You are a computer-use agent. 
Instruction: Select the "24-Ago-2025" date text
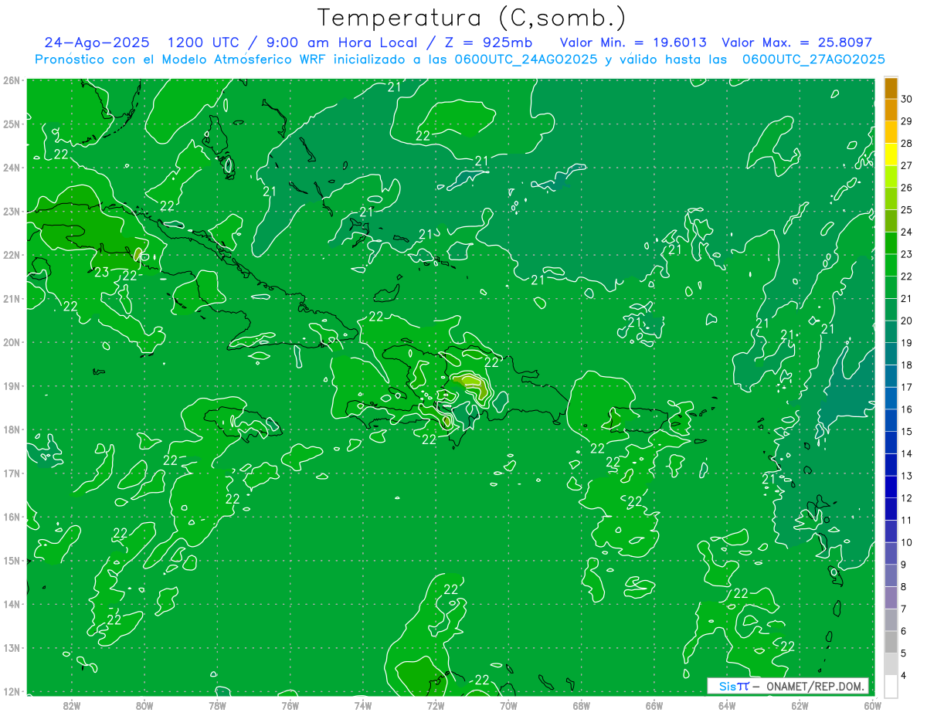[x=97, y=42]
